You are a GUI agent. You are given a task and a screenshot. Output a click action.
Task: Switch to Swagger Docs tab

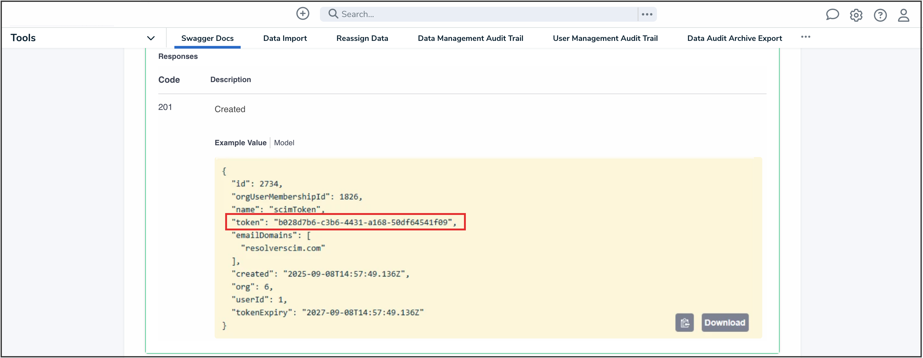click(x=207, y=38)
